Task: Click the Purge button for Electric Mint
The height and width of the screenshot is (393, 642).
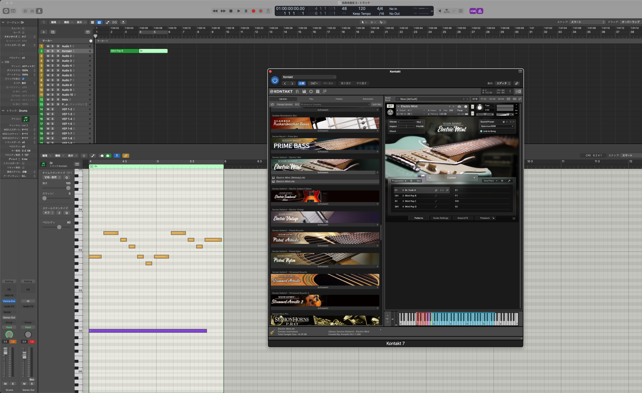Action: (x=460, y=110)
